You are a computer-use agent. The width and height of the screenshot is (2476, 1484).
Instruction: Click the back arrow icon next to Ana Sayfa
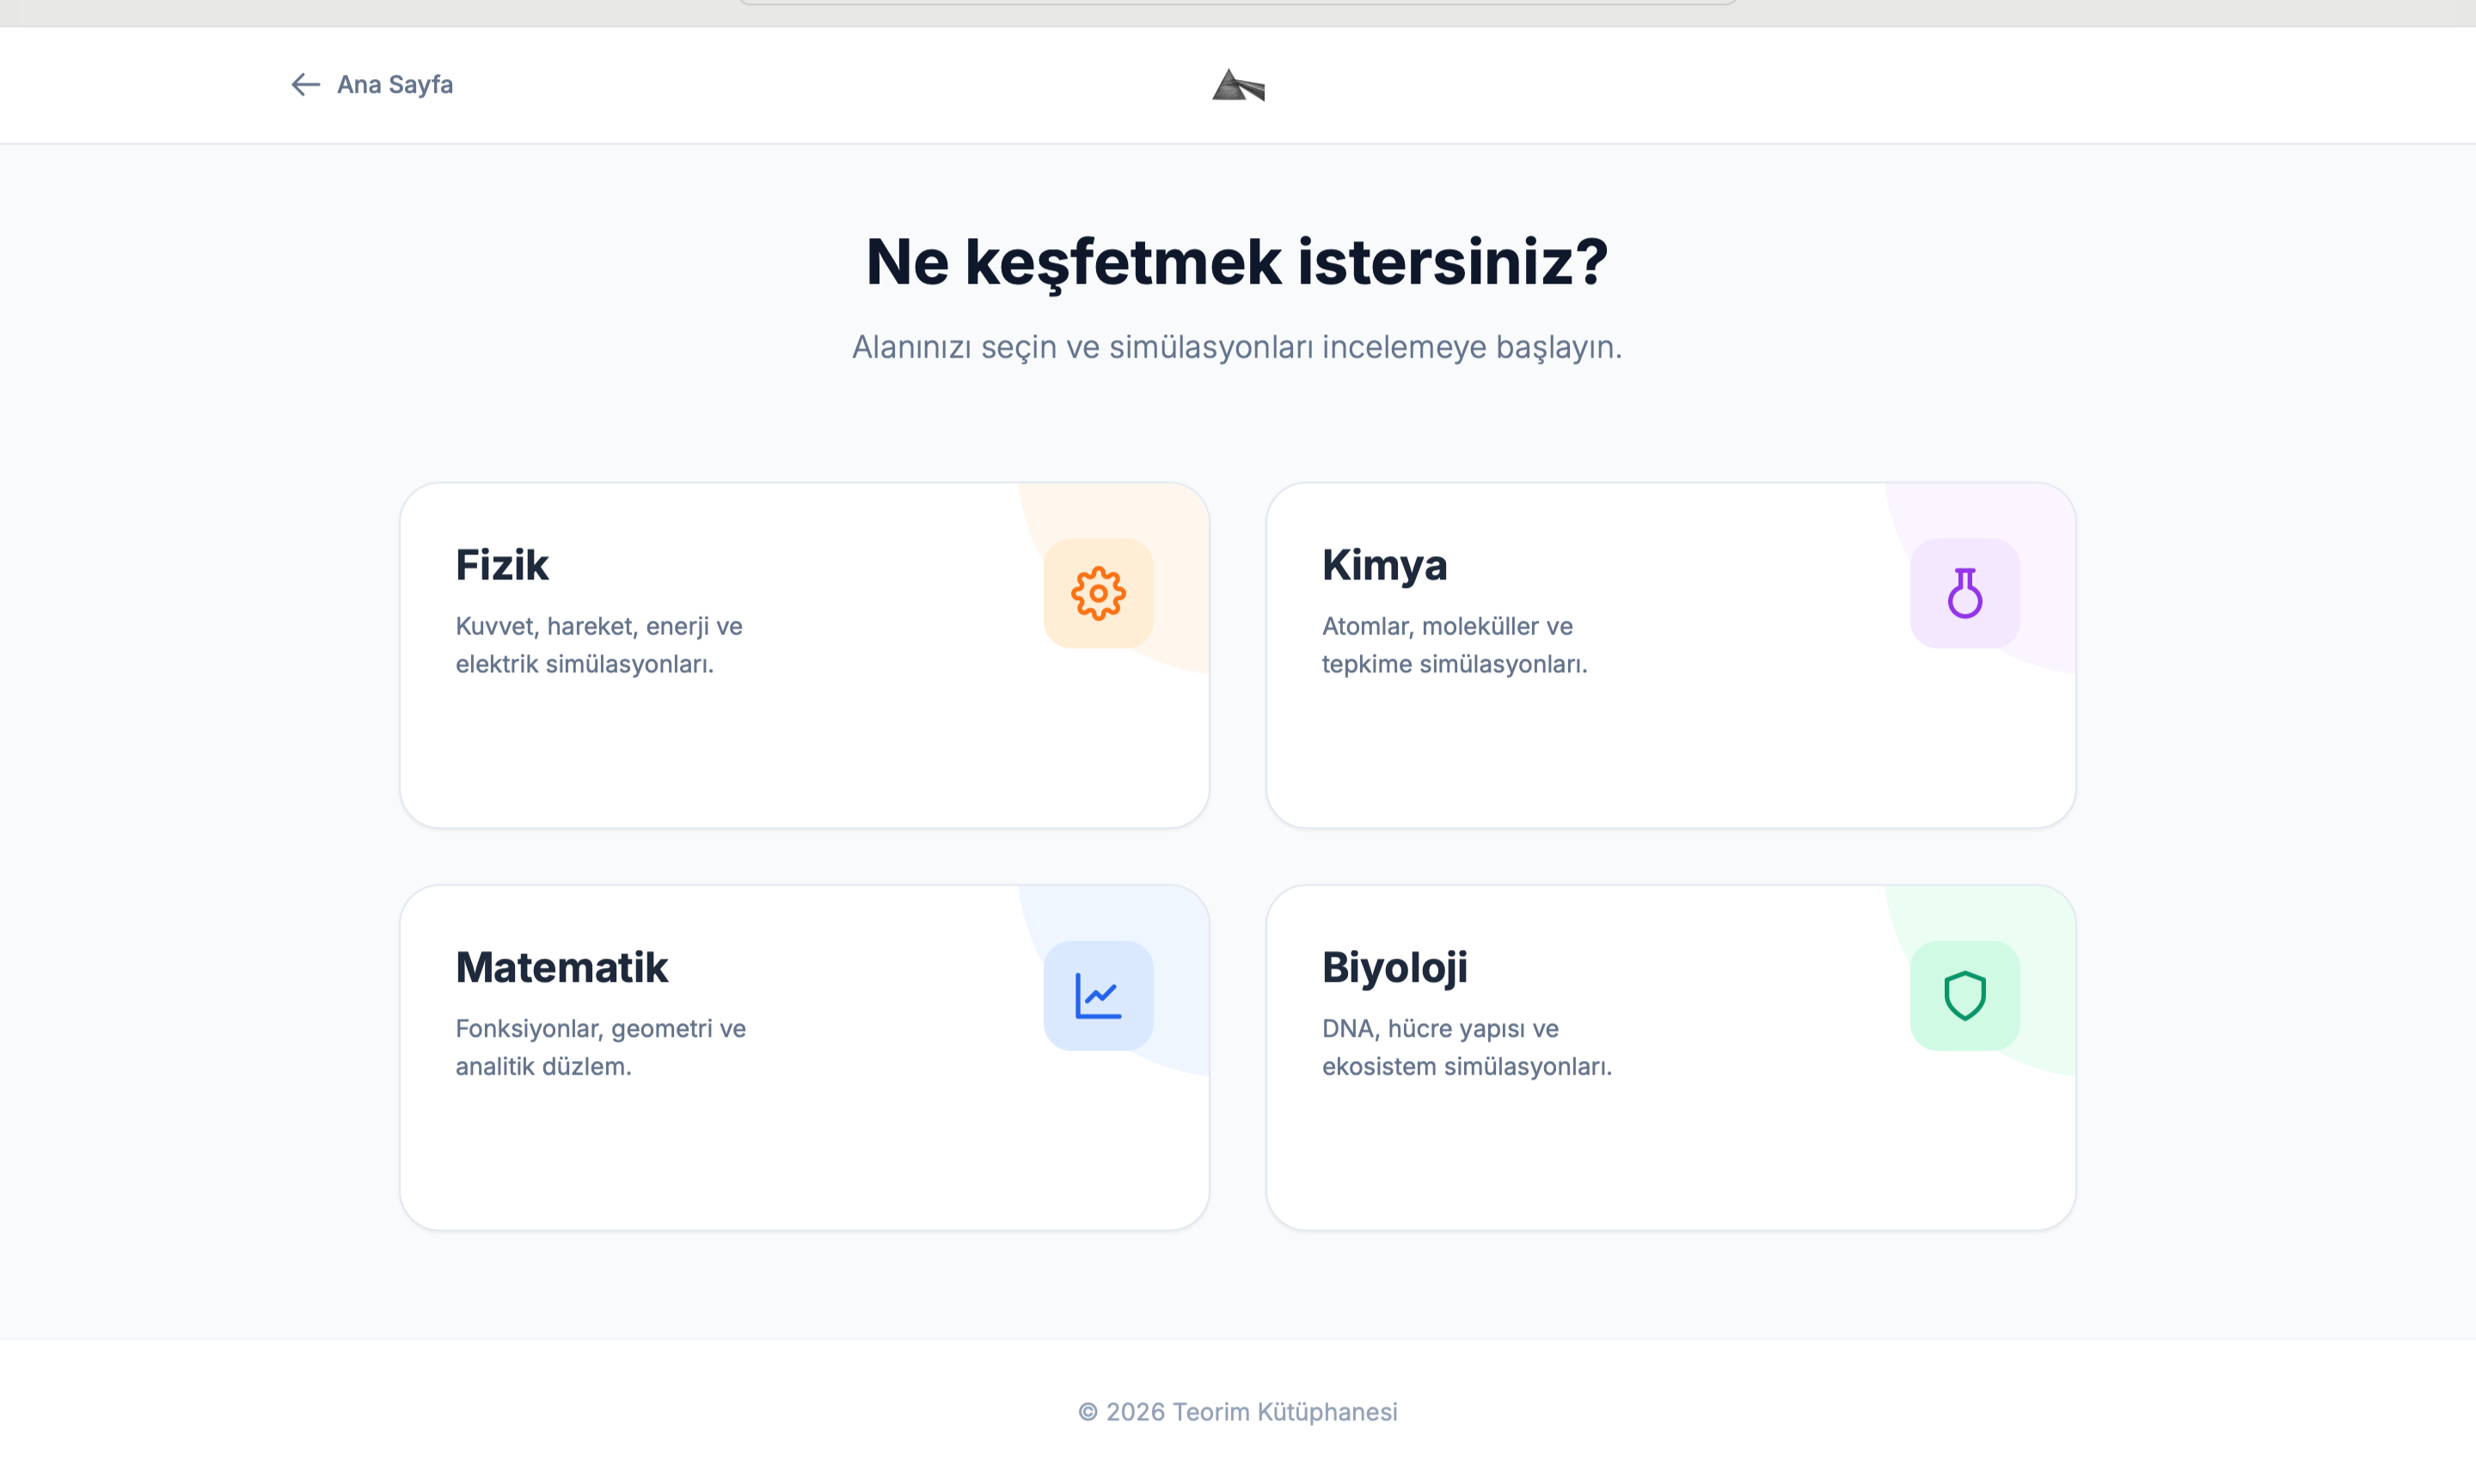pos(305,85)
